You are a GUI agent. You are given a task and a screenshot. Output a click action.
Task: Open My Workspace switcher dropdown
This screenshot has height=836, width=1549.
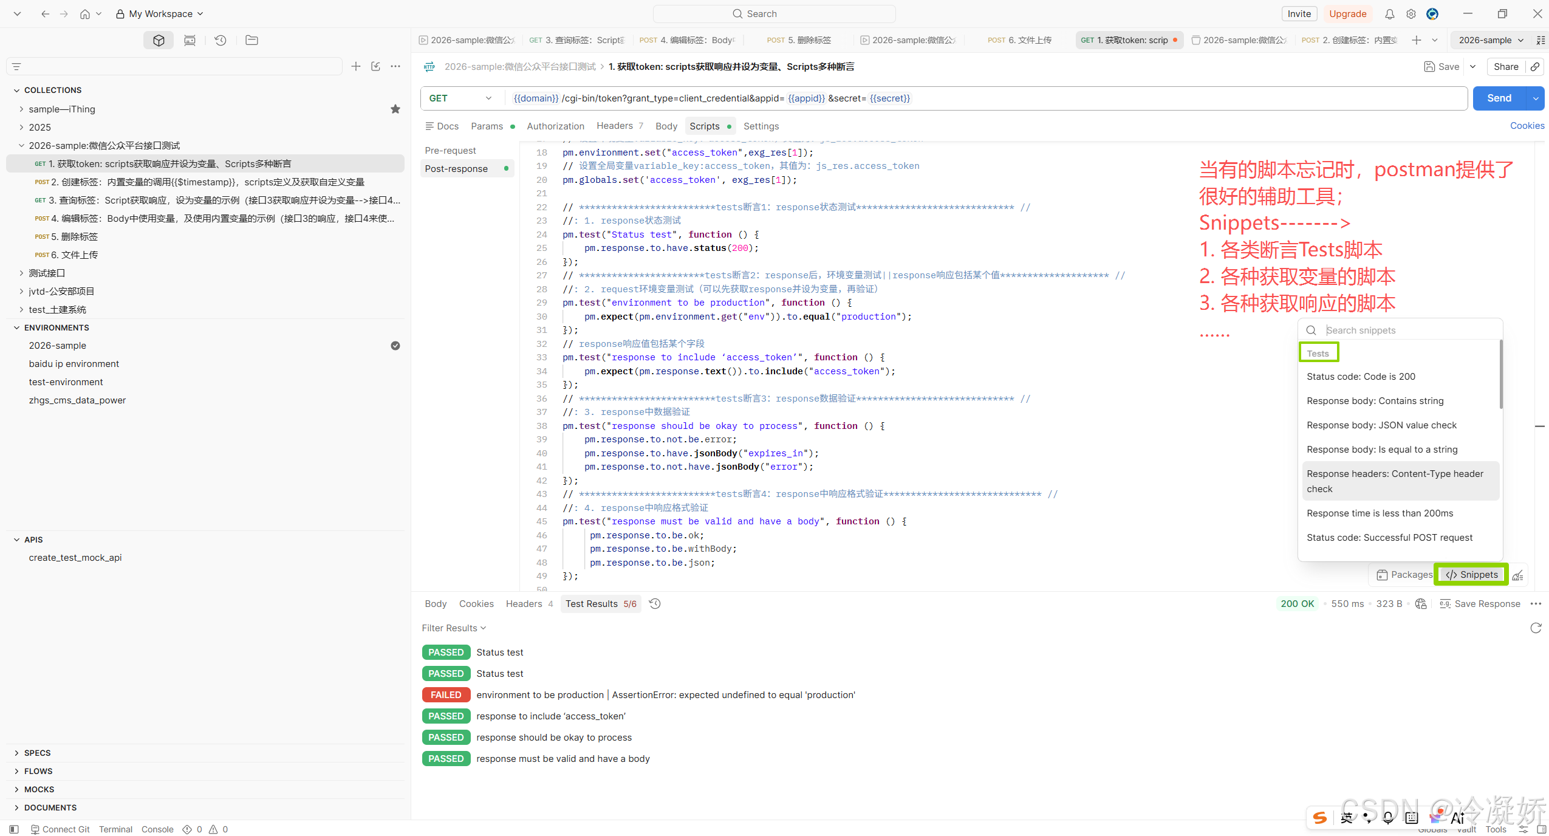click(x=160, y=14)
